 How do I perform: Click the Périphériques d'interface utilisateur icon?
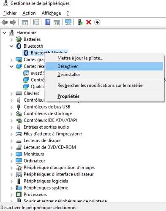point(19,174)
